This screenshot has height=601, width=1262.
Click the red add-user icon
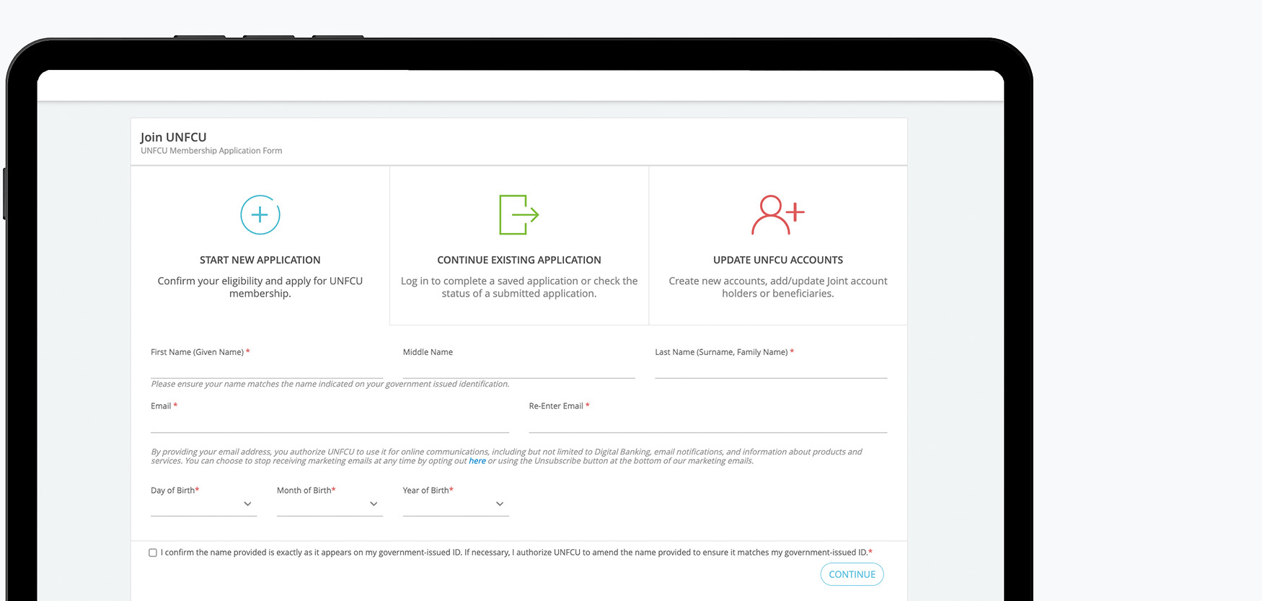(777, 215)
